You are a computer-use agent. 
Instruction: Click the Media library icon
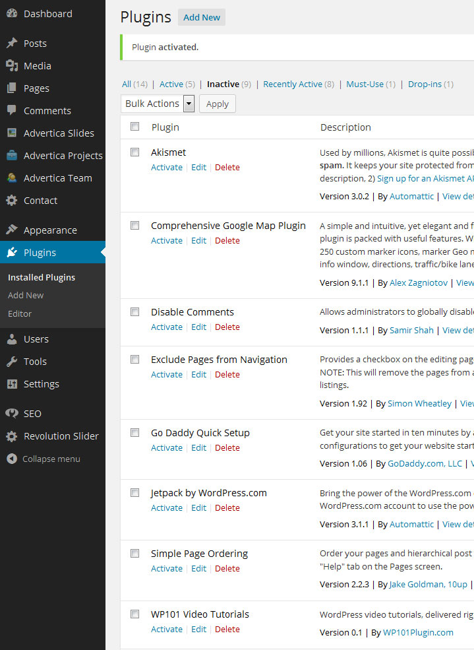tap(12, 65)
